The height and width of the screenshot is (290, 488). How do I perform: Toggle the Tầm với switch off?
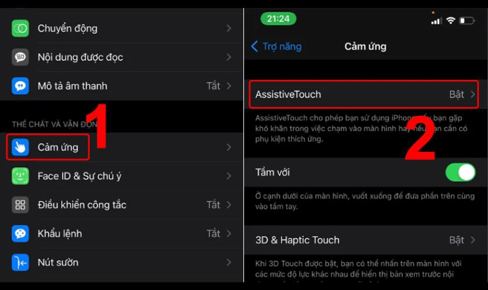[460, 172]
